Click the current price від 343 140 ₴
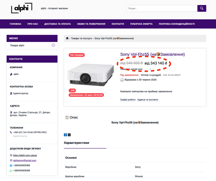216x181 pixels. [x=156, y=63]
